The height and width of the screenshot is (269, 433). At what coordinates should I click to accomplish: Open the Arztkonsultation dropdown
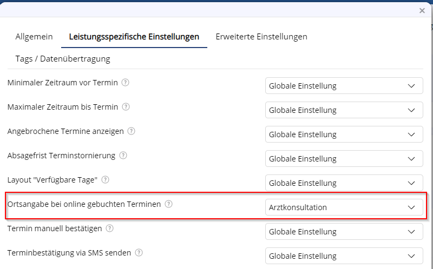click(x=344, y=207)
